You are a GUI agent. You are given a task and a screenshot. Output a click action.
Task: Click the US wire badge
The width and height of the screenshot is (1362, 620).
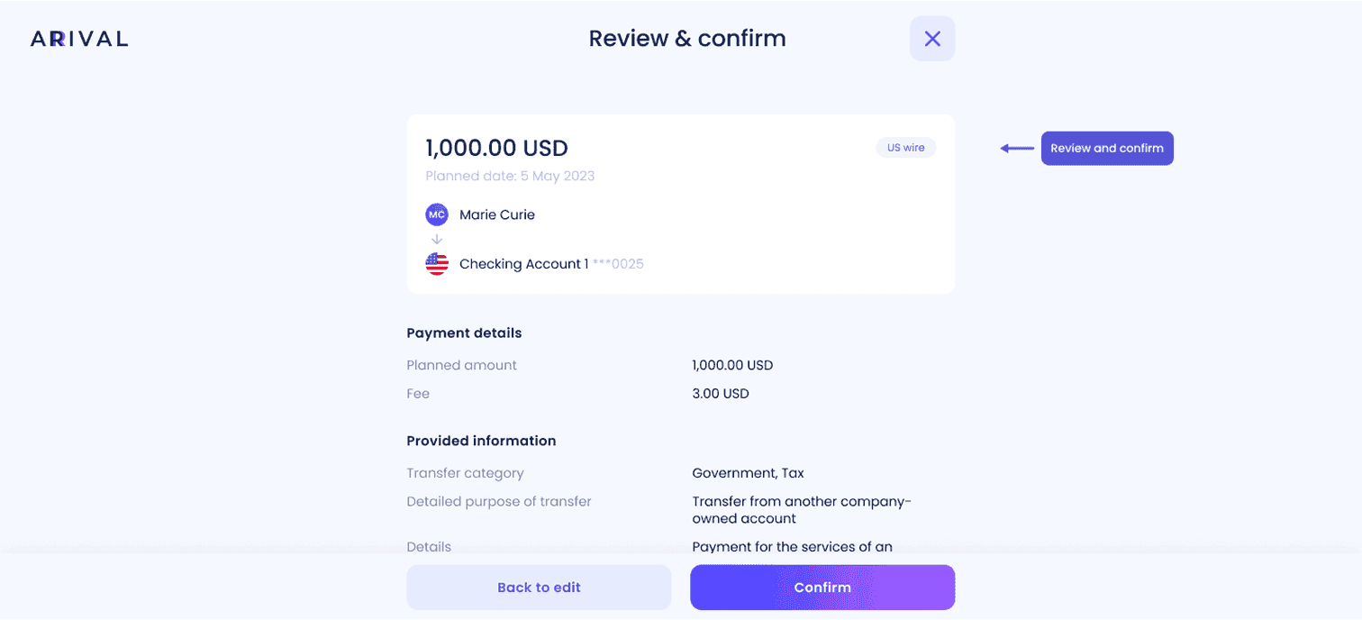coord(906,148)
